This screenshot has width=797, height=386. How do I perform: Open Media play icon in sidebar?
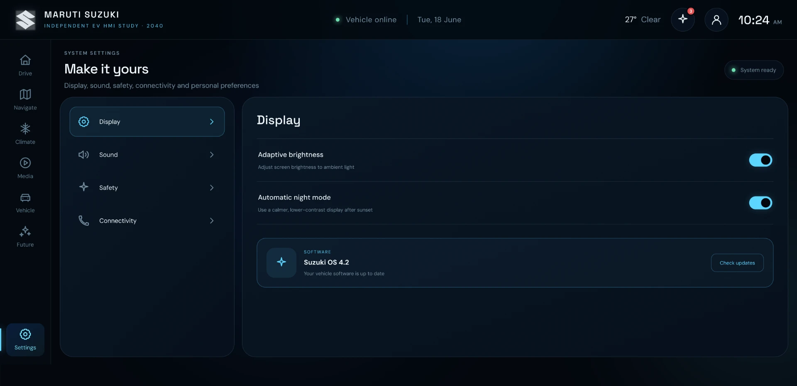[25, 163]
